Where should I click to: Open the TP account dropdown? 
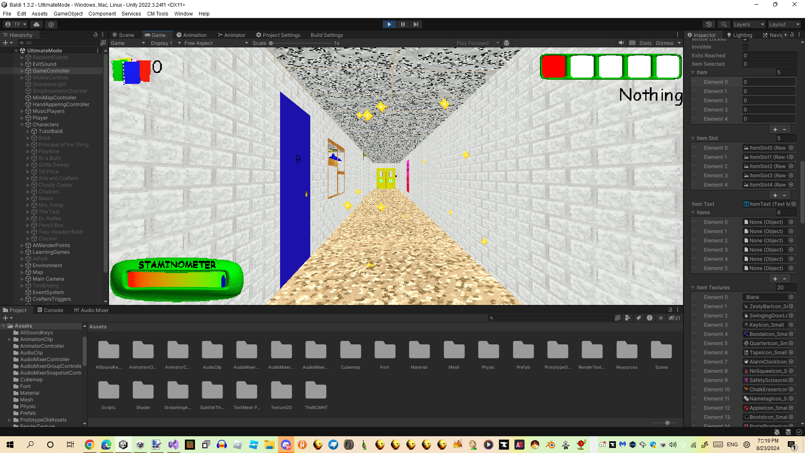pos(16,24)
